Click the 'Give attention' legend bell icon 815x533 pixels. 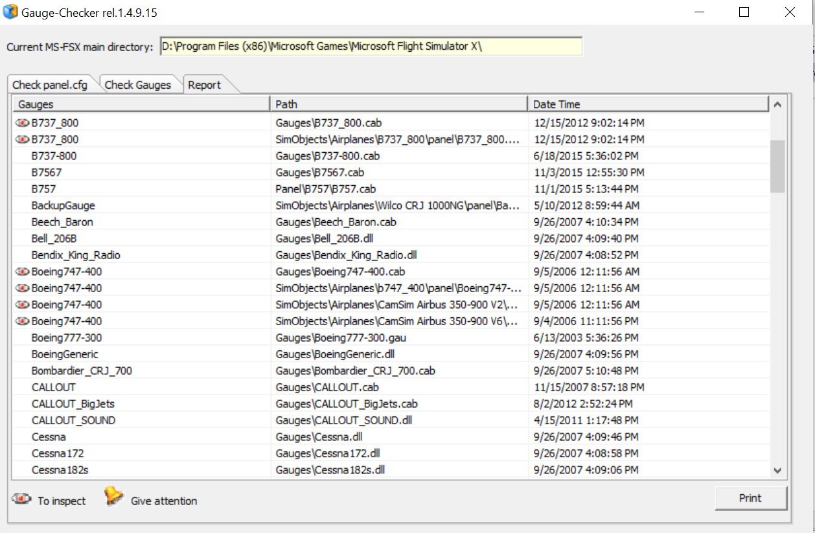[x=113, y=496]
